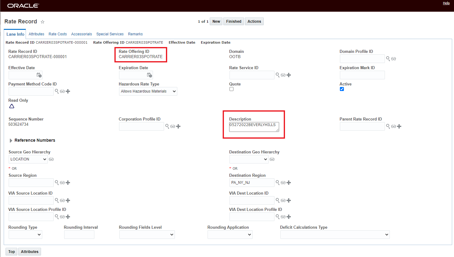Expand the Reference Numbers section
Image resolution: width=454 pixels, height=257 pixels.
click(x=11, y=140)
